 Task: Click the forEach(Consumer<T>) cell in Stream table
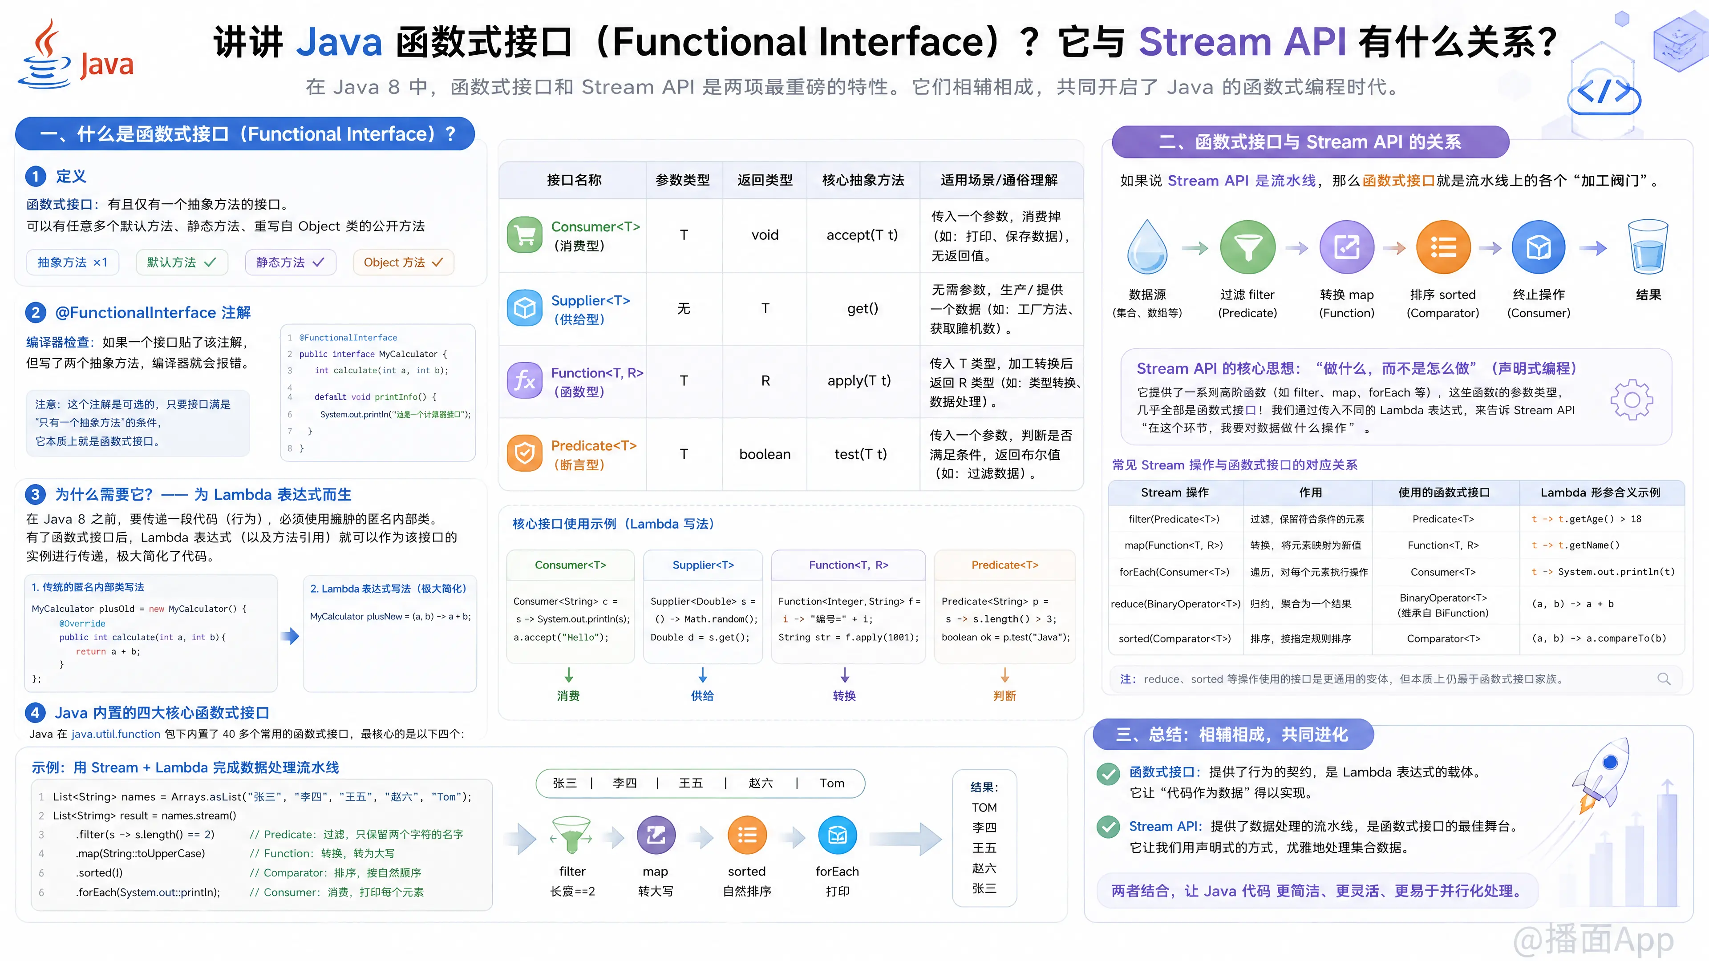point(1174,572)
